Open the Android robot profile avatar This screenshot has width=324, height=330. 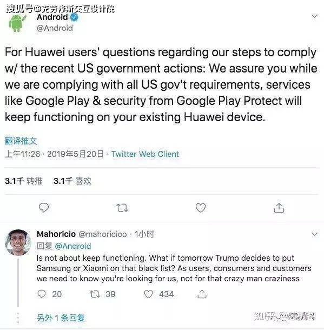[x=17, y=23]
